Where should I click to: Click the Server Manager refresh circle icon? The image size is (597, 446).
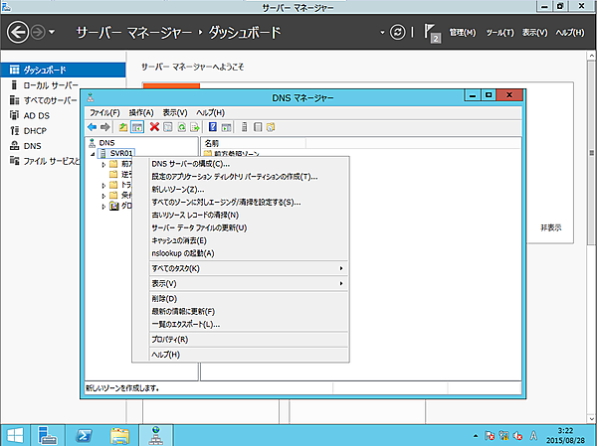click(x=397, y=33)
